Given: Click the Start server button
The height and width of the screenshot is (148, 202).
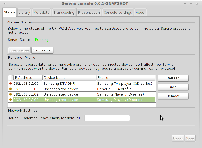Looking at the screenshot, I should pos(19,50).
